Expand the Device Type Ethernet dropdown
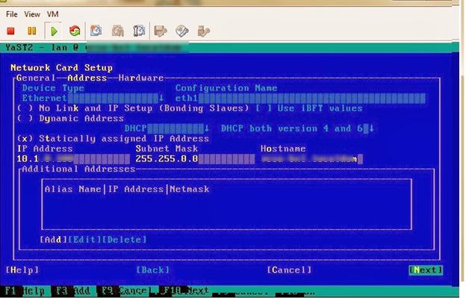Screen dimensions: 466x298 [x=93, y=98]
